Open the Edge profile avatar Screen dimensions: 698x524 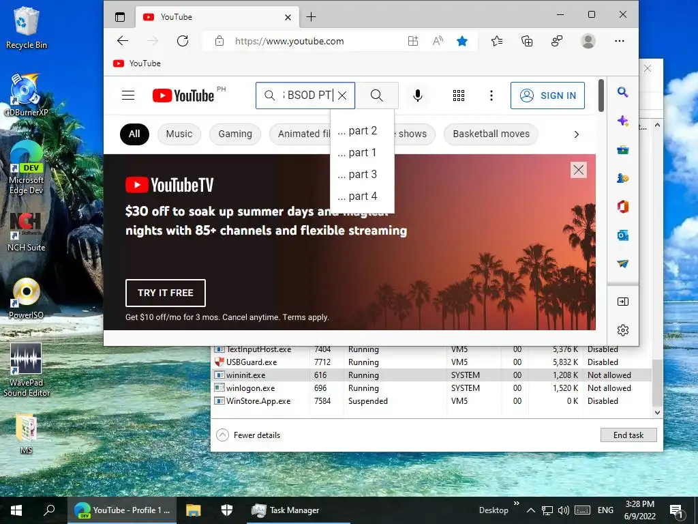(588, 41)
